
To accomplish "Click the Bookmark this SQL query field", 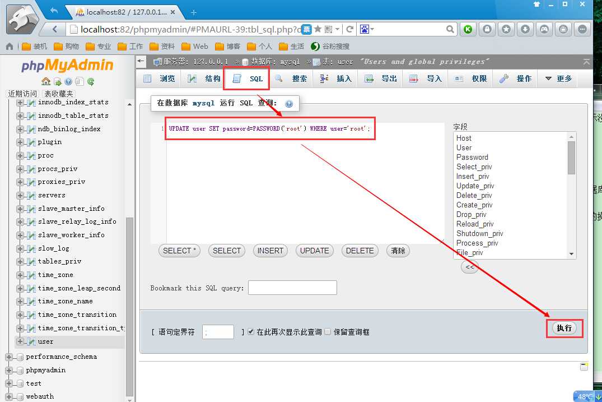I will pyautogui.click(x=292, y=288).
